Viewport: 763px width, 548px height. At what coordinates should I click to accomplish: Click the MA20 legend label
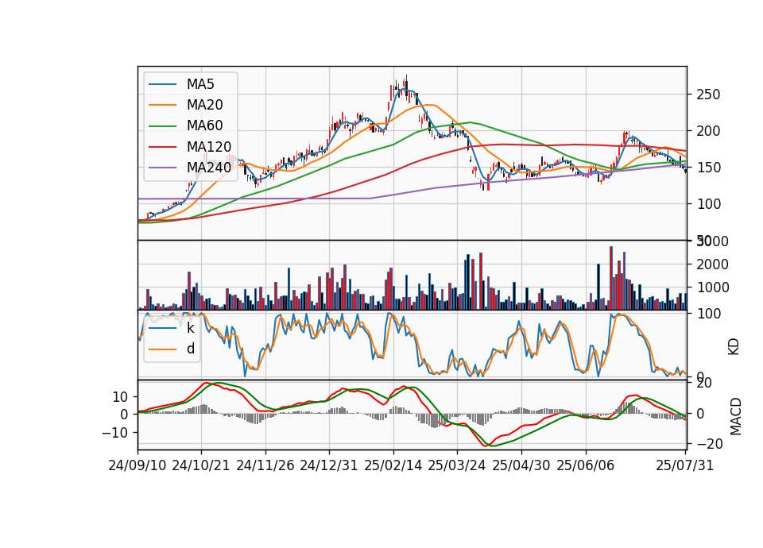point(205,105)
